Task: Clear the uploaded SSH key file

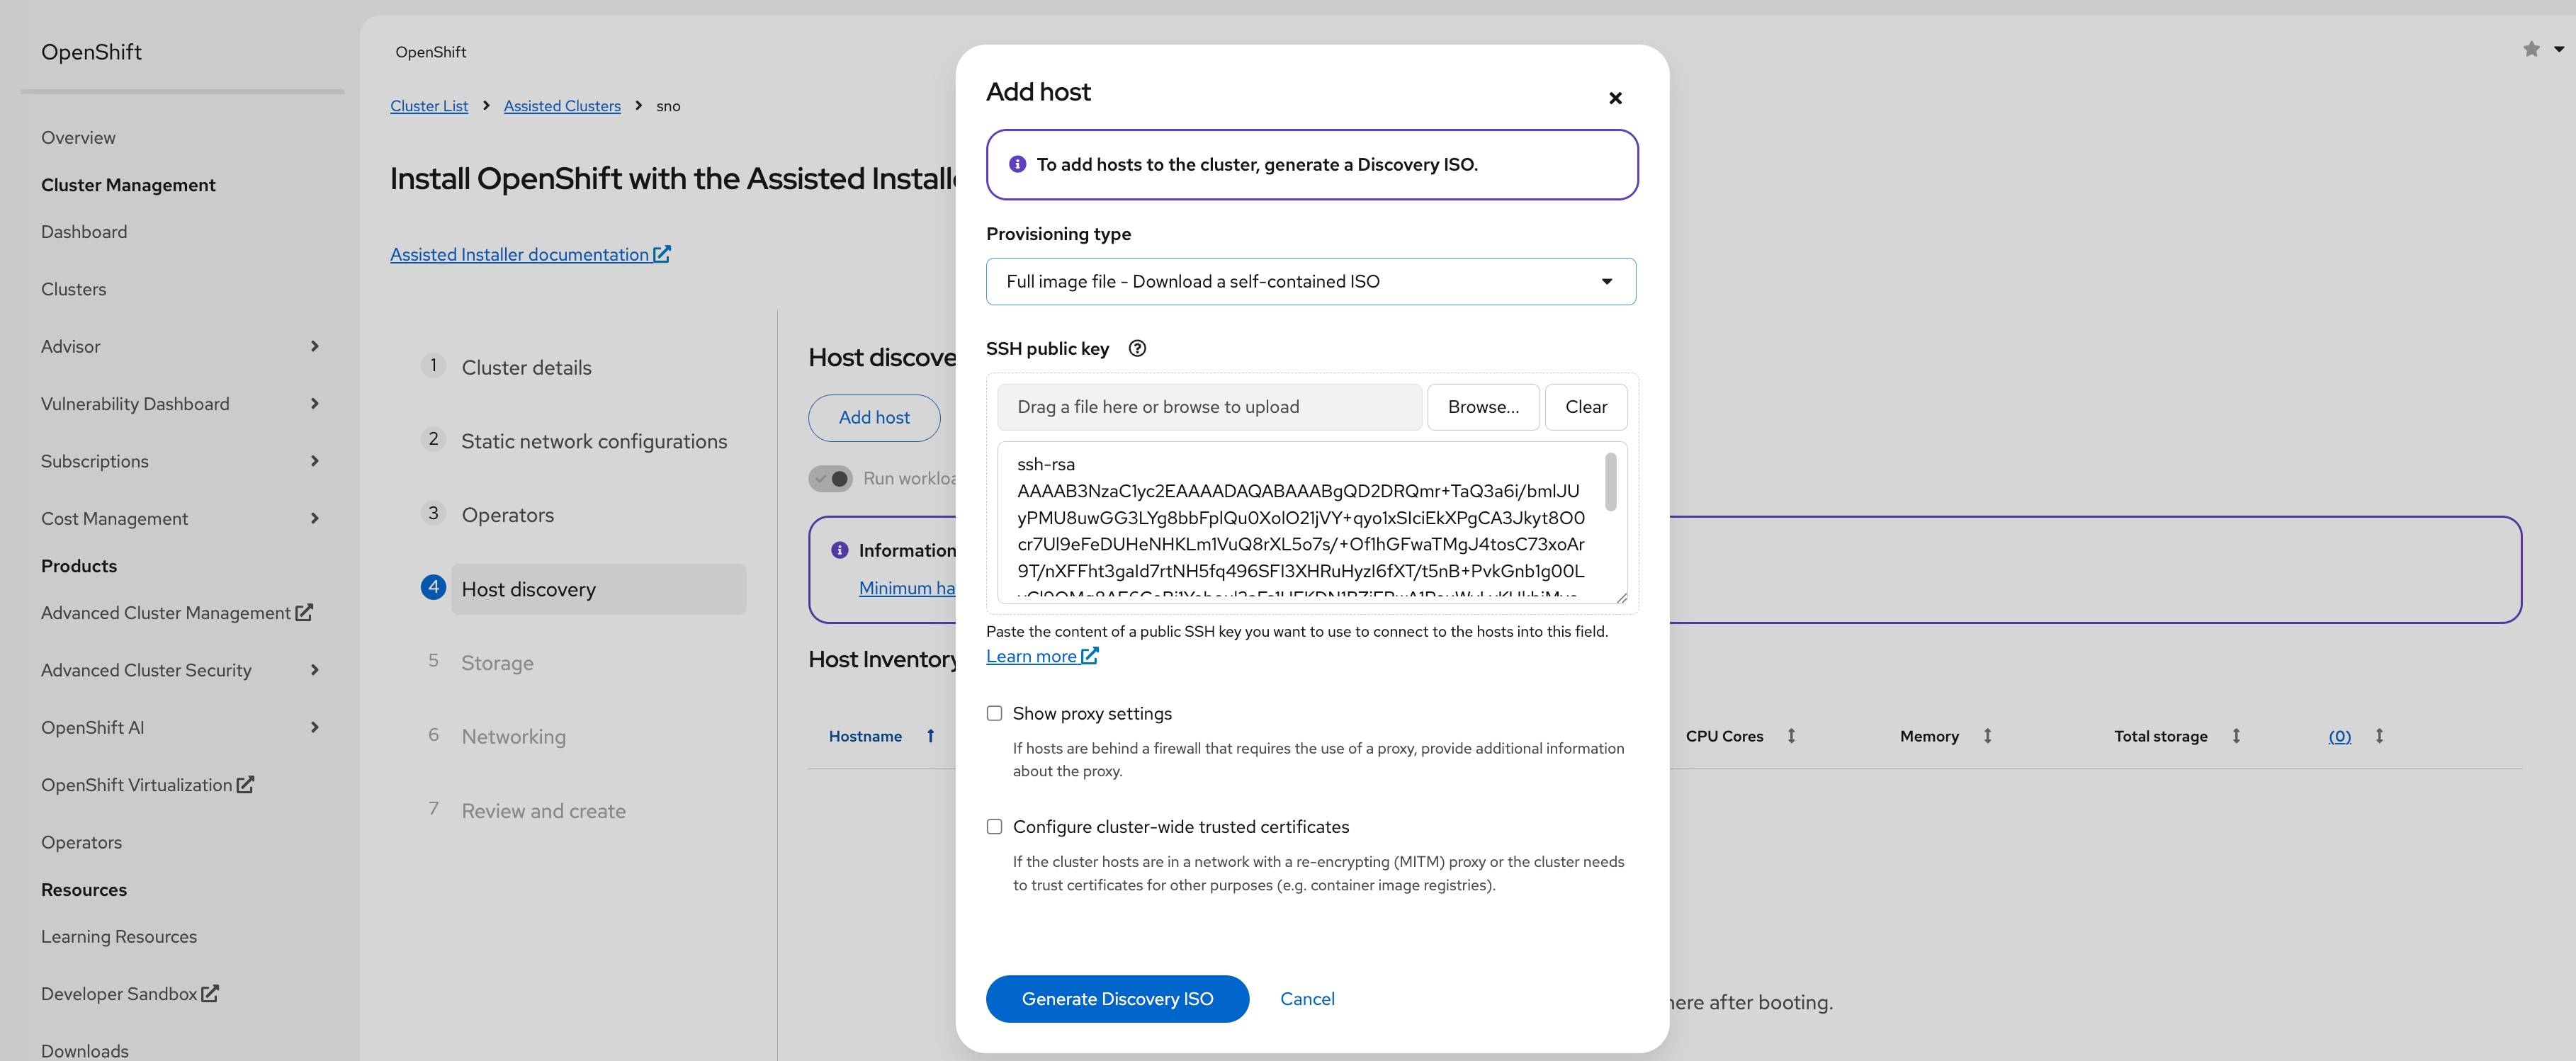Action: pos(1586,407)
